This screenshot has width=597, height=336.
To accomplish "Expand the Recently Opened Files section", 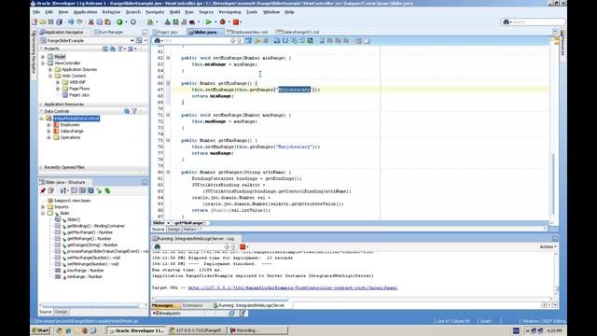I will 41,168.
